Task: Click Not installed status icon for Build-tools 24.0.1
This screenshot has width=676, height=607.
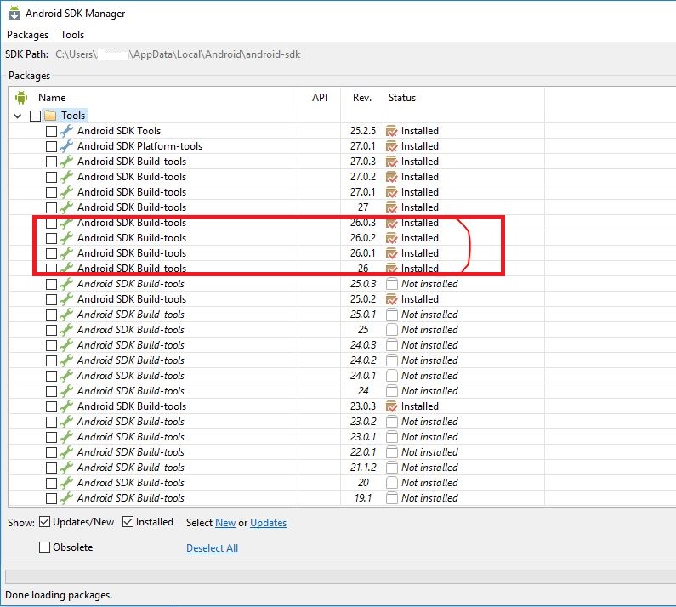Action: click(x=391, y=376)
